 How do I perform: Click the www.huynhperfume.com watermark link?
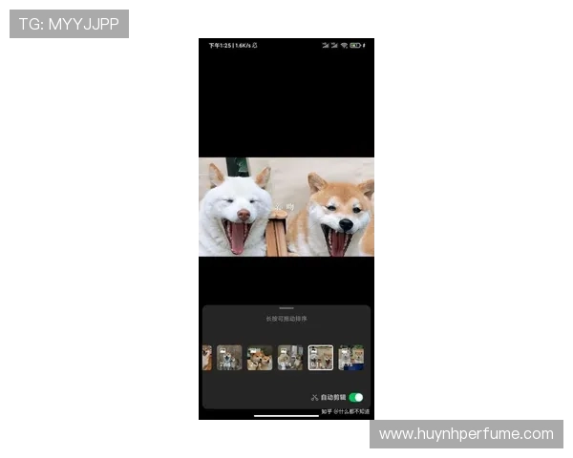point(466,434)
